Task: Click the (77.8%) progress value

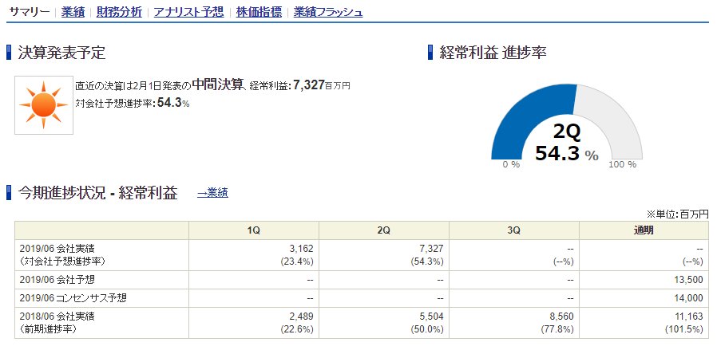Action: (557, 329)
